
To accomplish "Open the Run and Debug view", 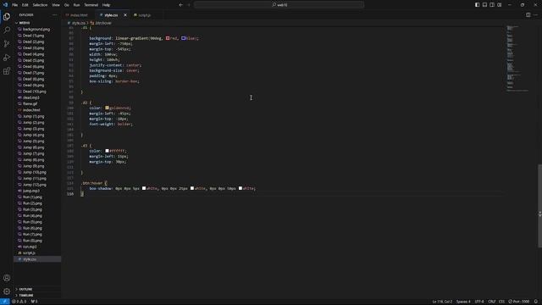I will coord(7,58).
